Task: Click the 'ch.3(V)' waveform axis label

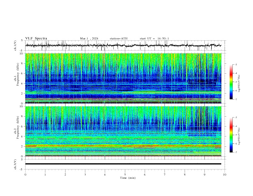Action: coord(15,164)
